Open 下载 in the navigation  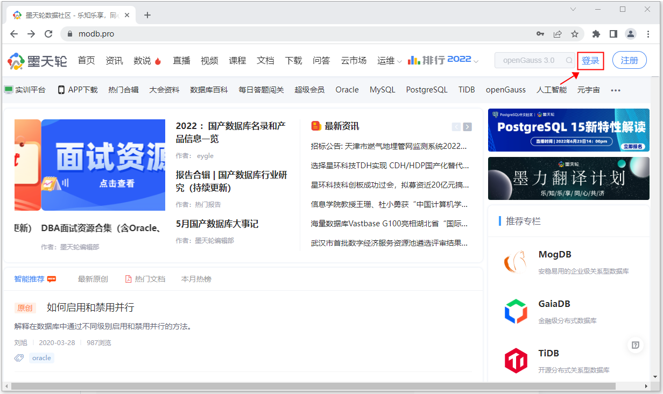coord(293,61)
